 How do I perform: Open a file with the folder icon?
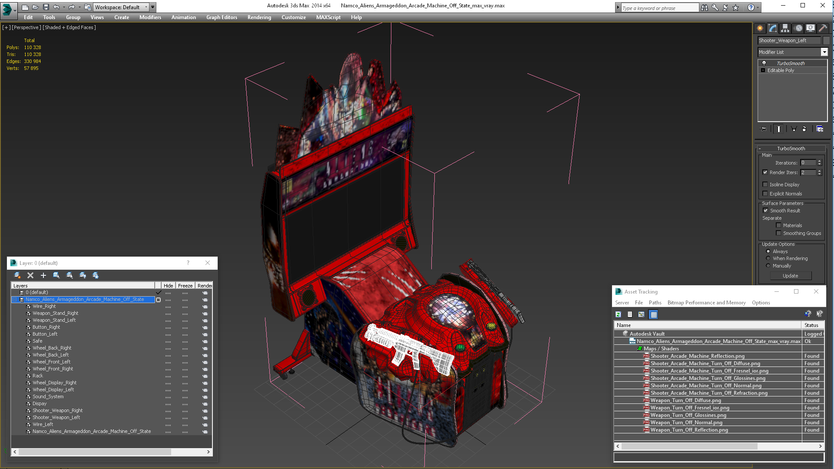pos(36,7)
